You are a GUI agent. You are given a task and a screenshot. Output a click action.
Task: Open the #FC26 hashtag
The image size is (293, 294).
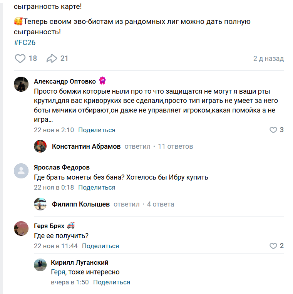click(x=25, y=42)
